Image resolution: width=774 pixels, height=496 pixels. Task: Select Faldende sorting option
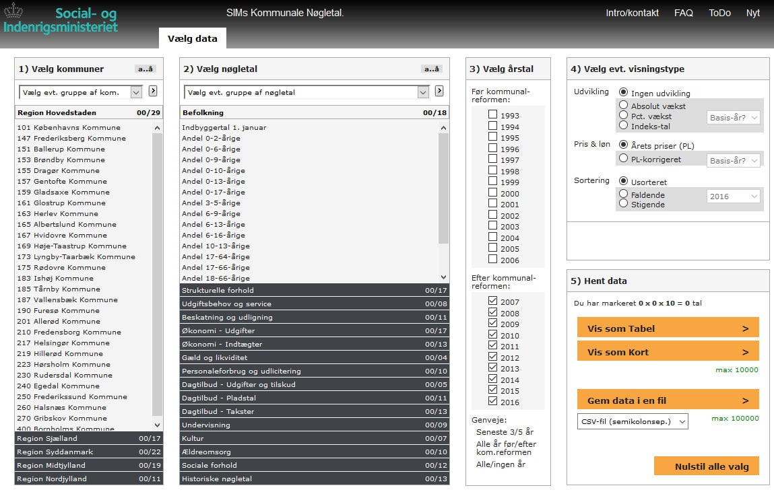(624, 194)
